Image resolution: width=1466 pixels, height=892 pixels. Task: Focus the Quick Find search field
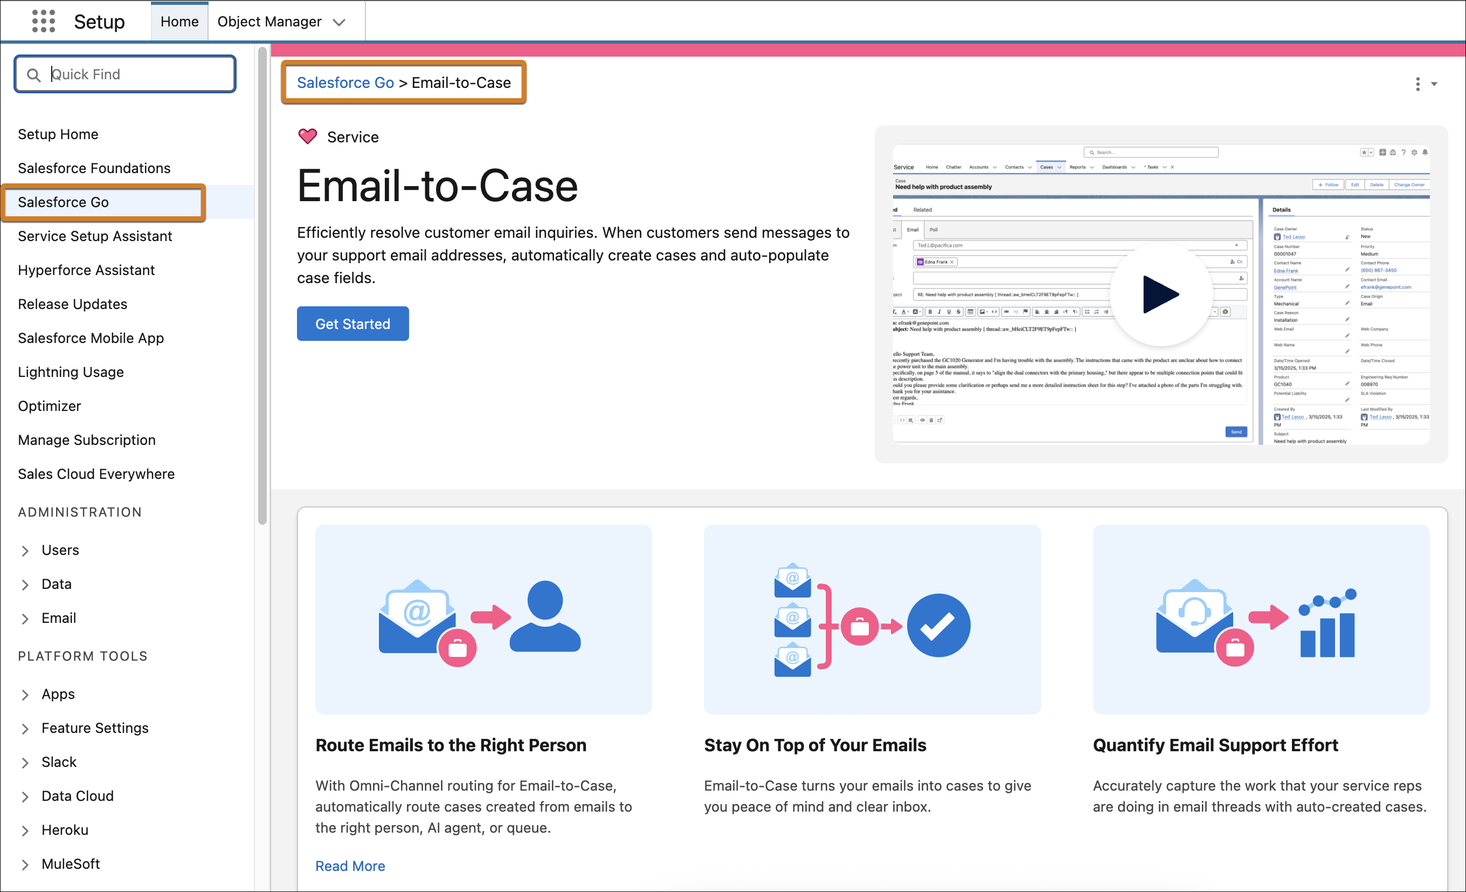click(126, 74)
